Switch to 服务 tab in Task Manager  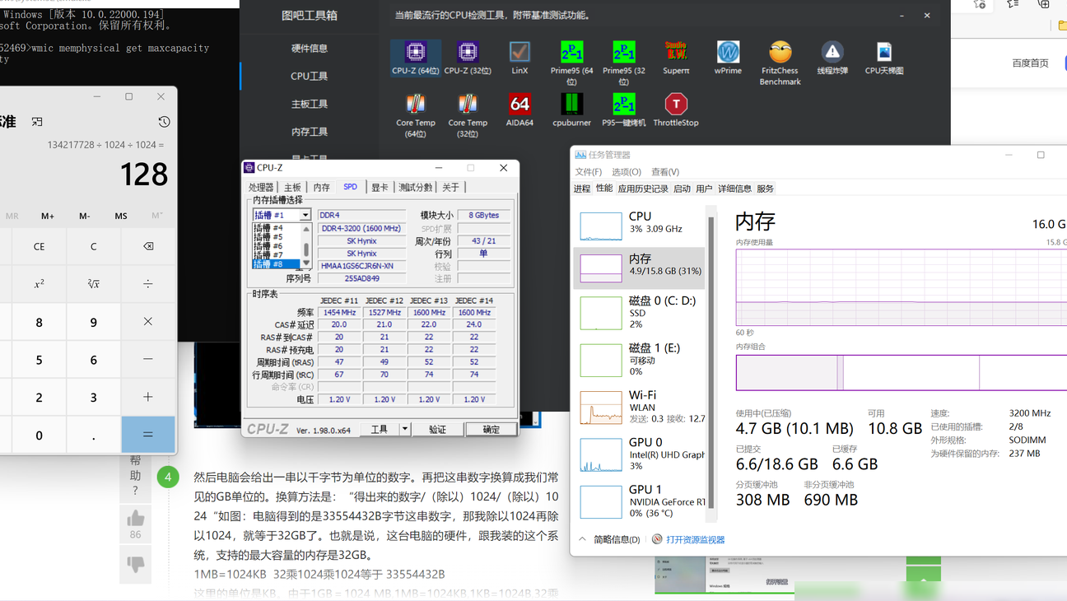(765, 189)
